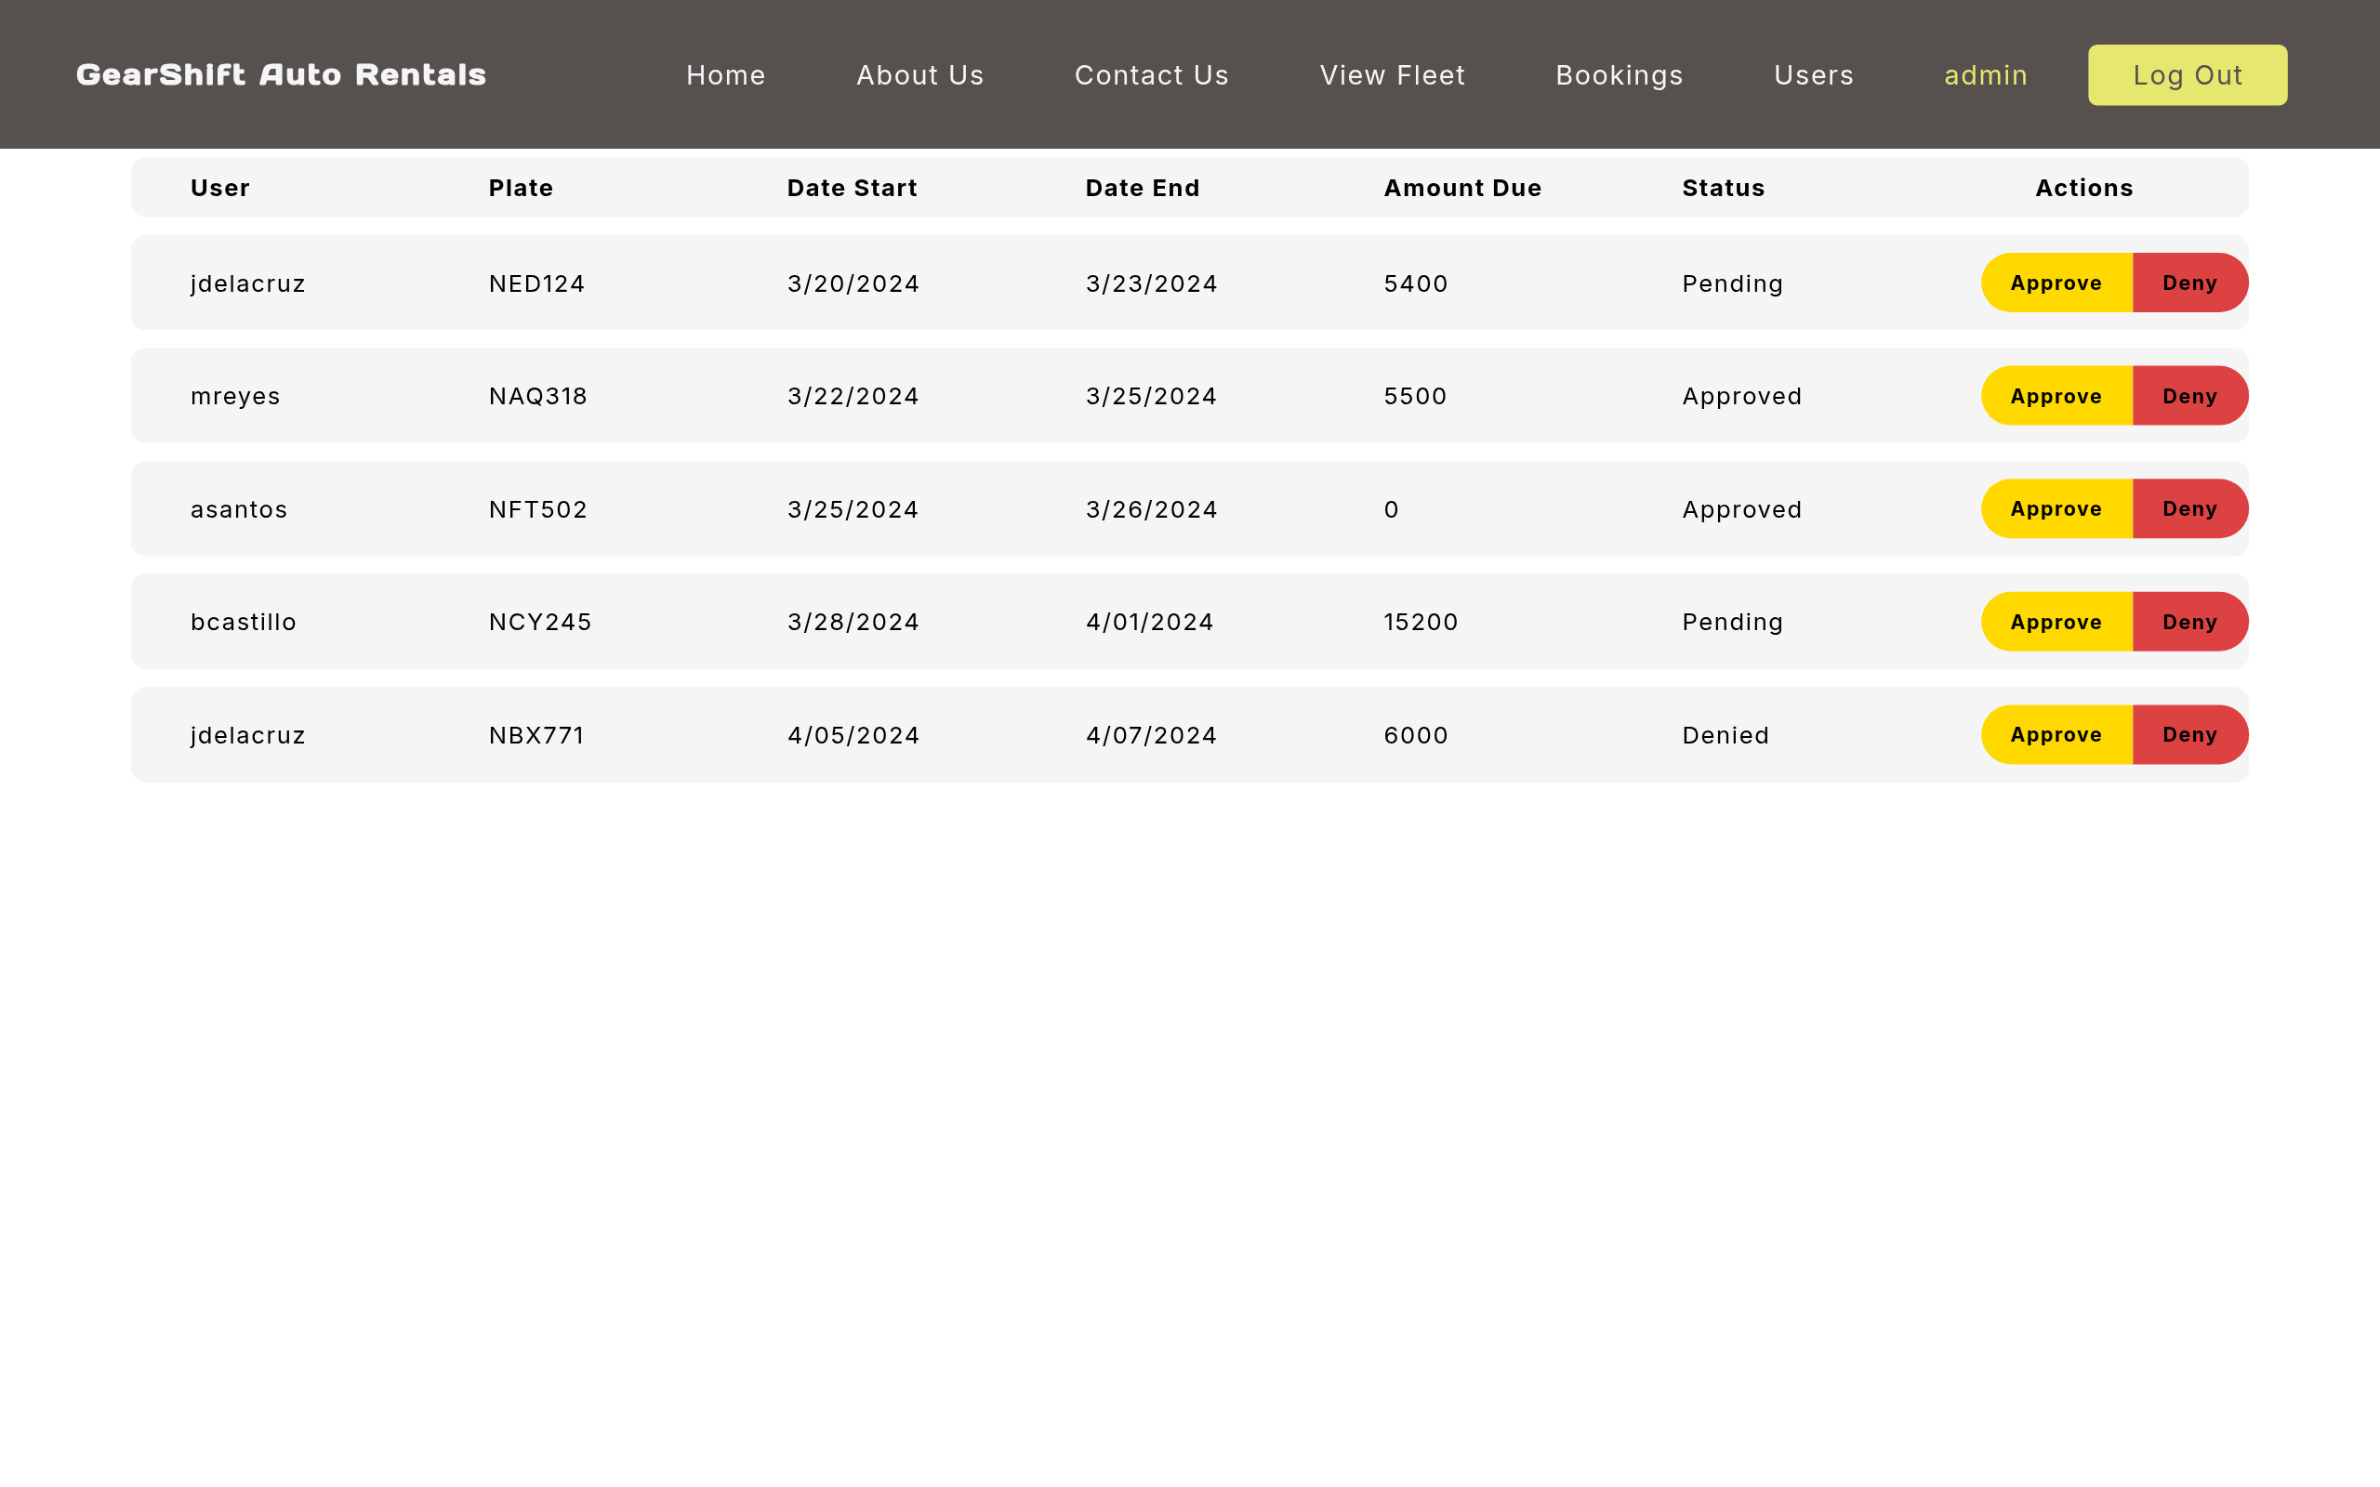
Task: Approve bcastillo booking NCY245
Action: tap(2056, 622)
